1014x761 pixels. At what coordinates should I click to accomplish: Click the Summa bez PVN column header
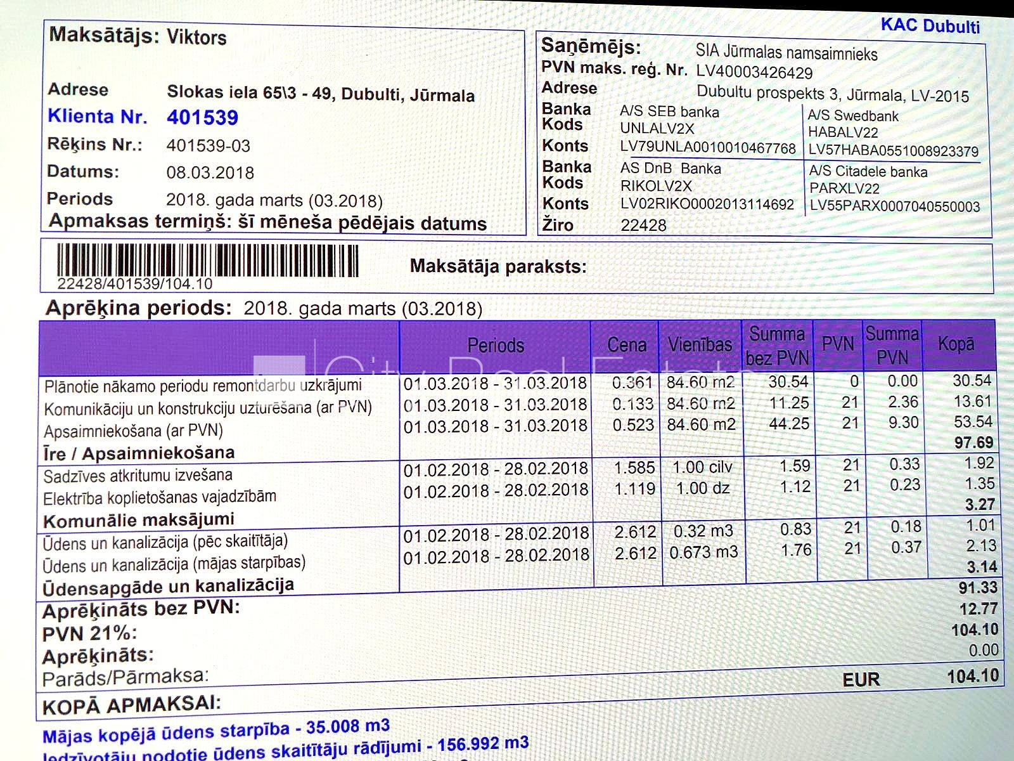[x=777, y=346]
